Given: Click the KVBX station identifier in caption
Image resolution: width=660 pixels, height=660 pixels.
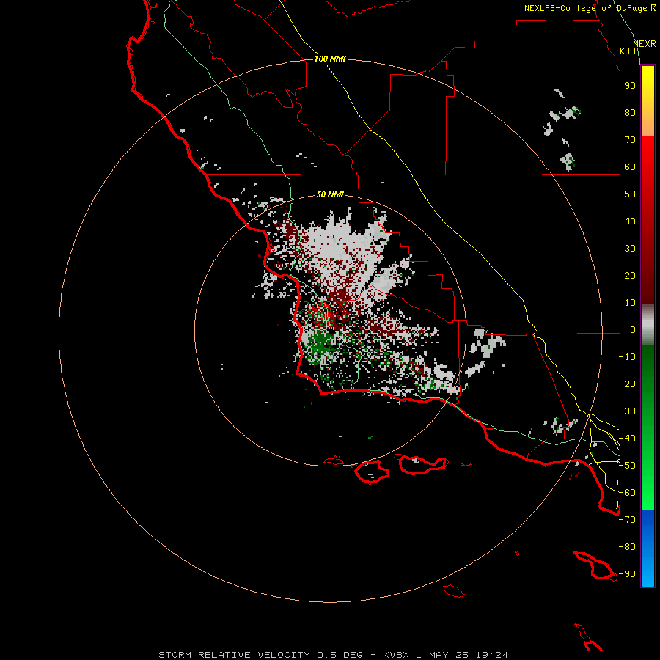Looking at the screenshot, I should (x=396, y=655).
